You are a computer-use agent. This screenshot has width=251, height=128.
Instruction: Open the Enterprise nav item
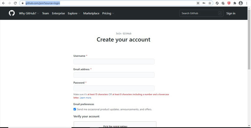[58, 13]
